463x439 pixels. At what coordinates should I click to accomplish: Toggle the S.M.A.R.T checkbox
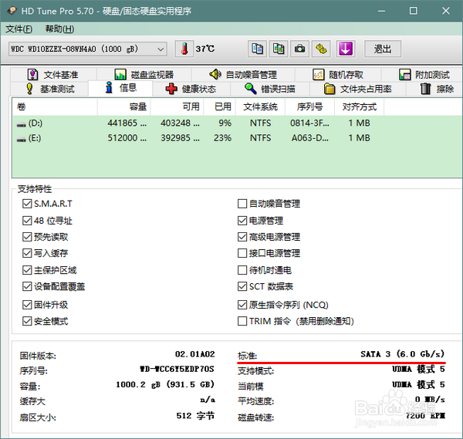coord(27,204)
